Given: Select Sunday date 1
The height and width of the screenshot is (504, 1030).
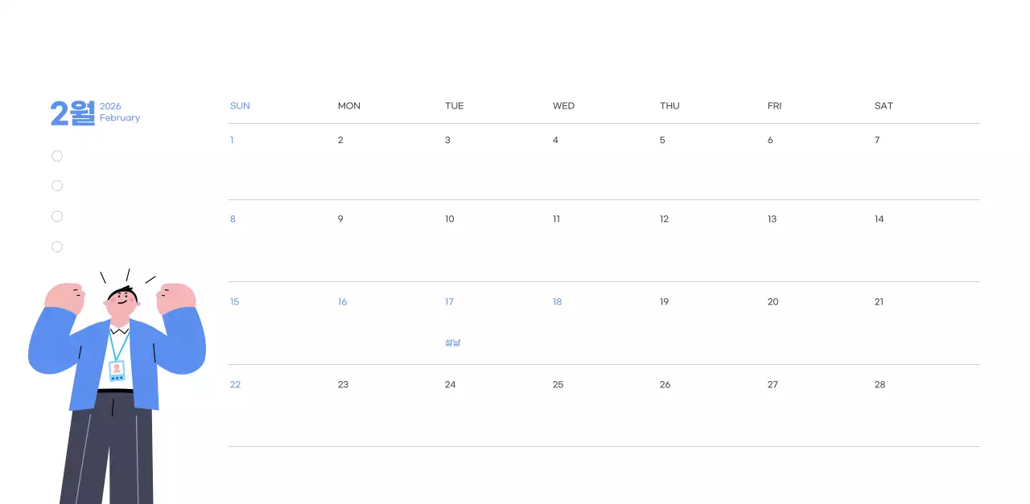Looking at the screenshot, I should click(x=232, y=141).
